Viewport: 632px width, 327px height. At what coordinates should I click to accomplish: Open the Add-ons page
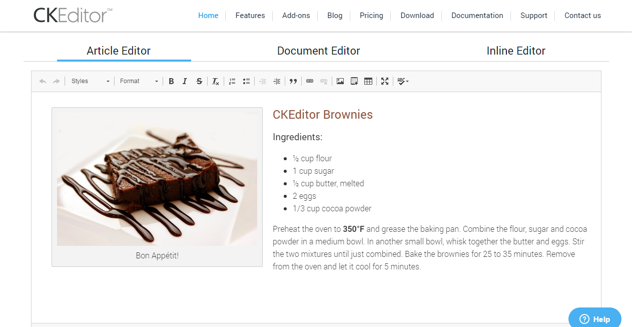tap(296, 16)
